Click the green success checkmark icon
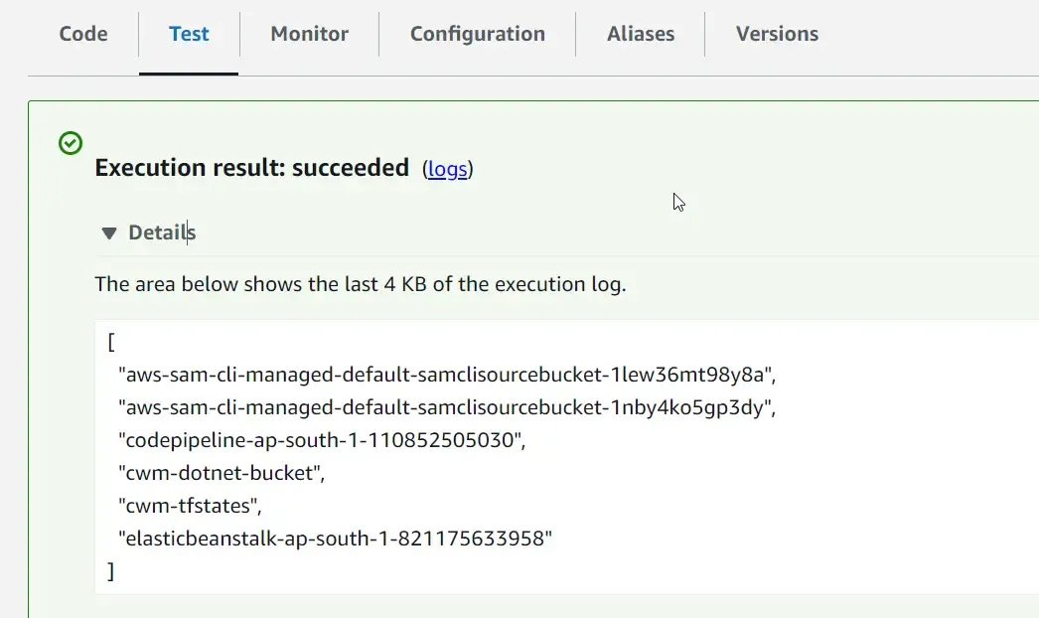This screenshot has width=1039, height=618. coord(70,142)
